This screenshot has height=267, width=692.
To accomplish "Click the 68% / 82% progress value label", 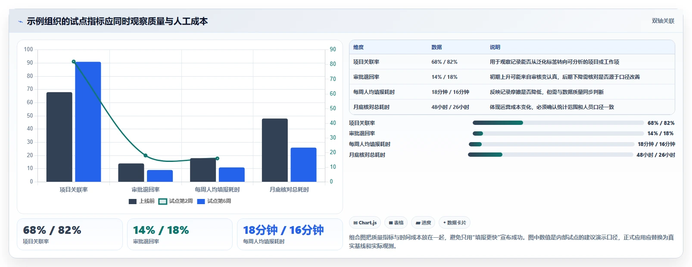I will tap(661, 123).
